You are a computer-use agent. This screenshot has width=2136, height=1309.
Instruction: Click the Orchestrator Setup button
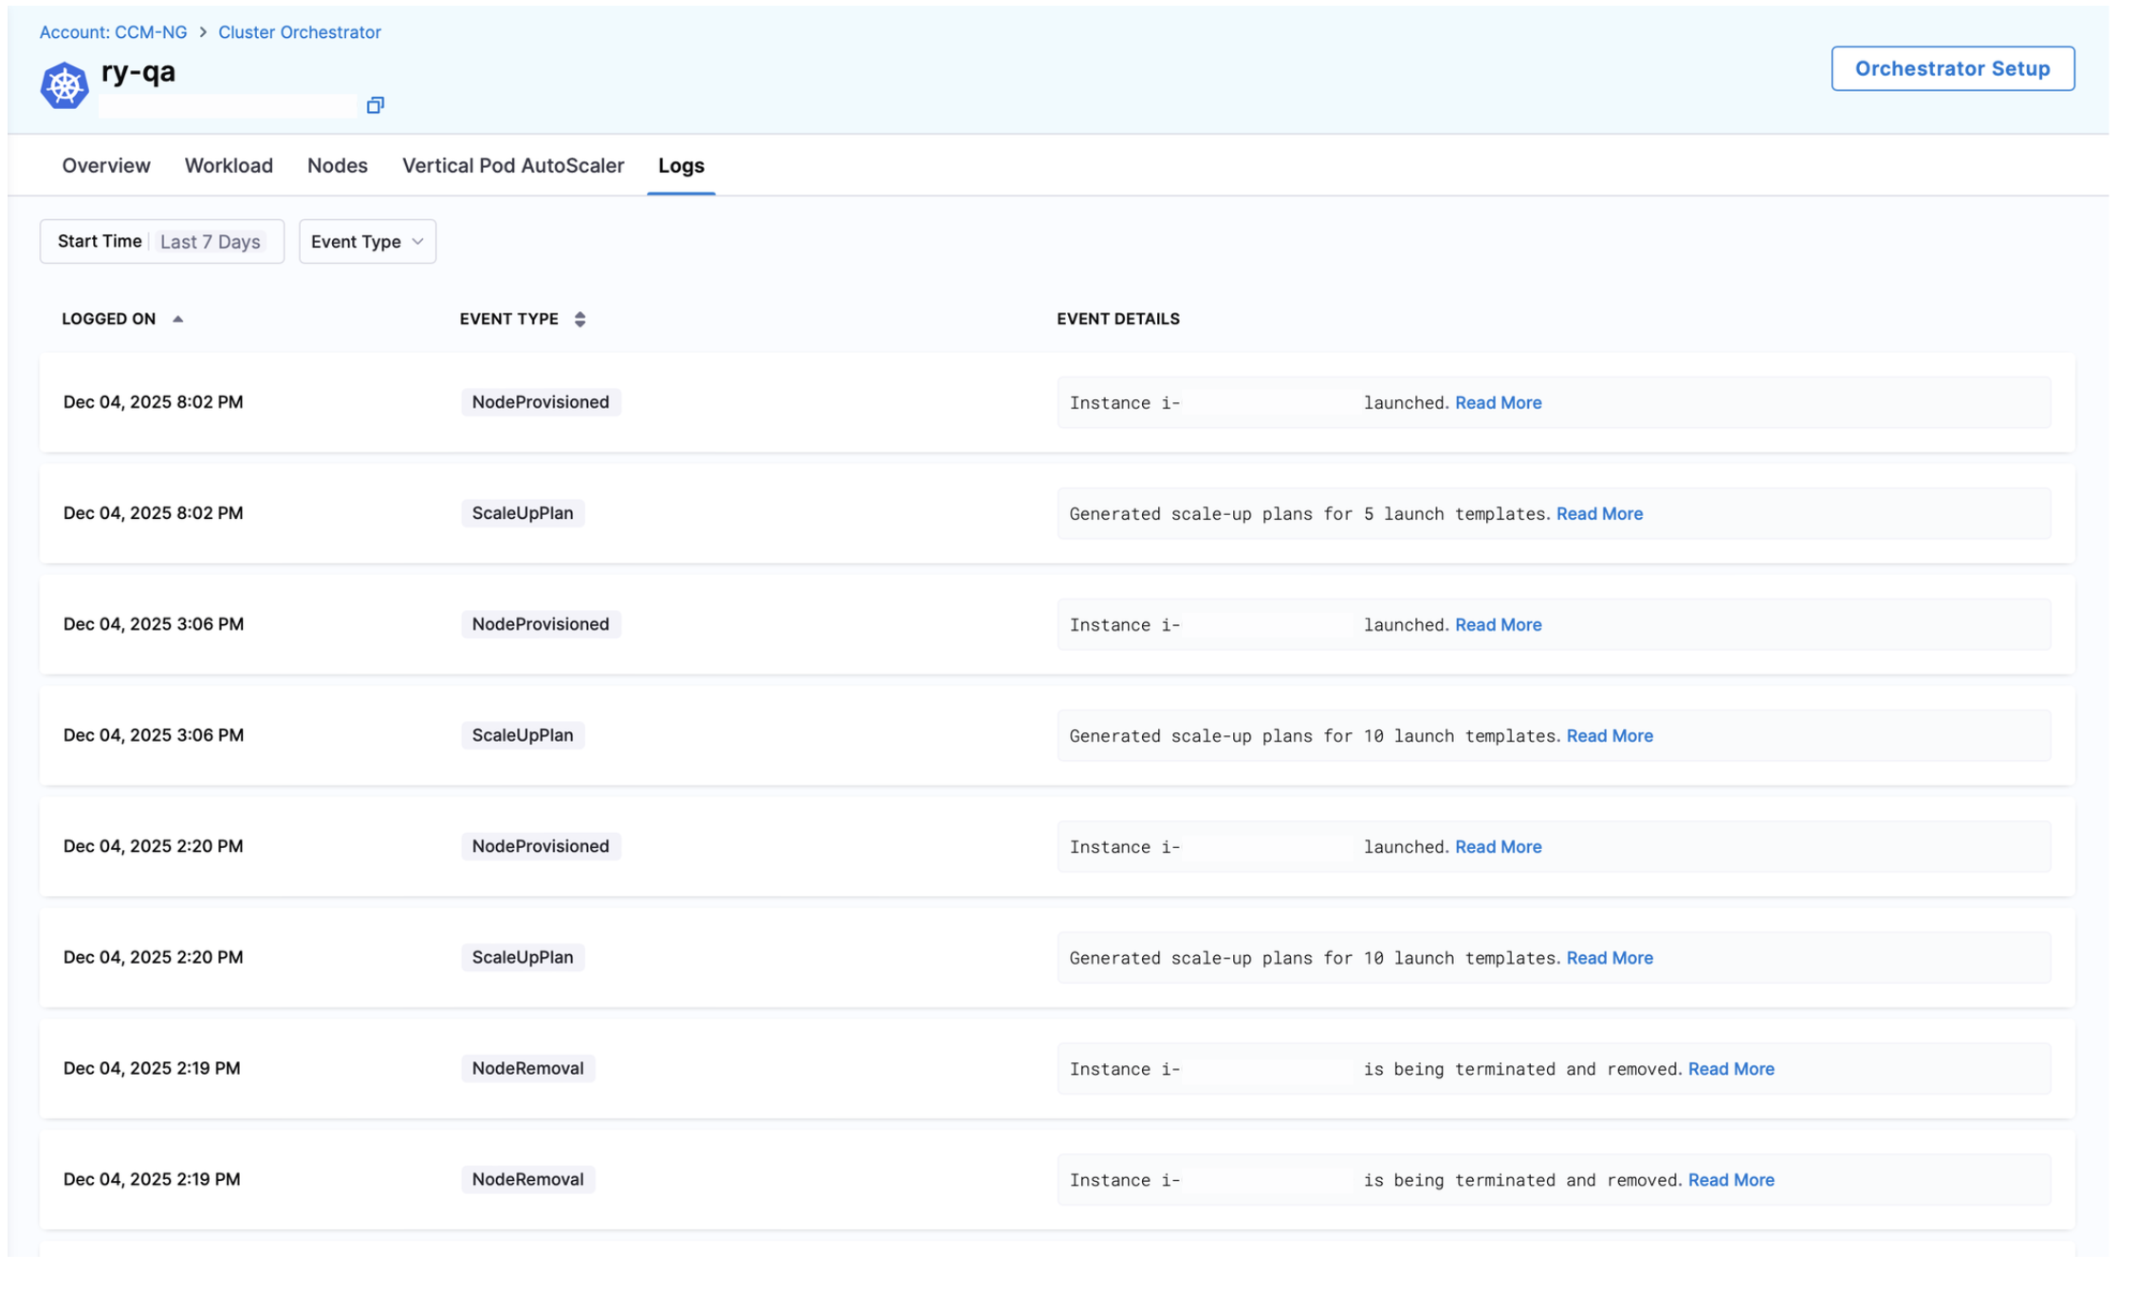pyautogui.click(x=1951, y=68)
